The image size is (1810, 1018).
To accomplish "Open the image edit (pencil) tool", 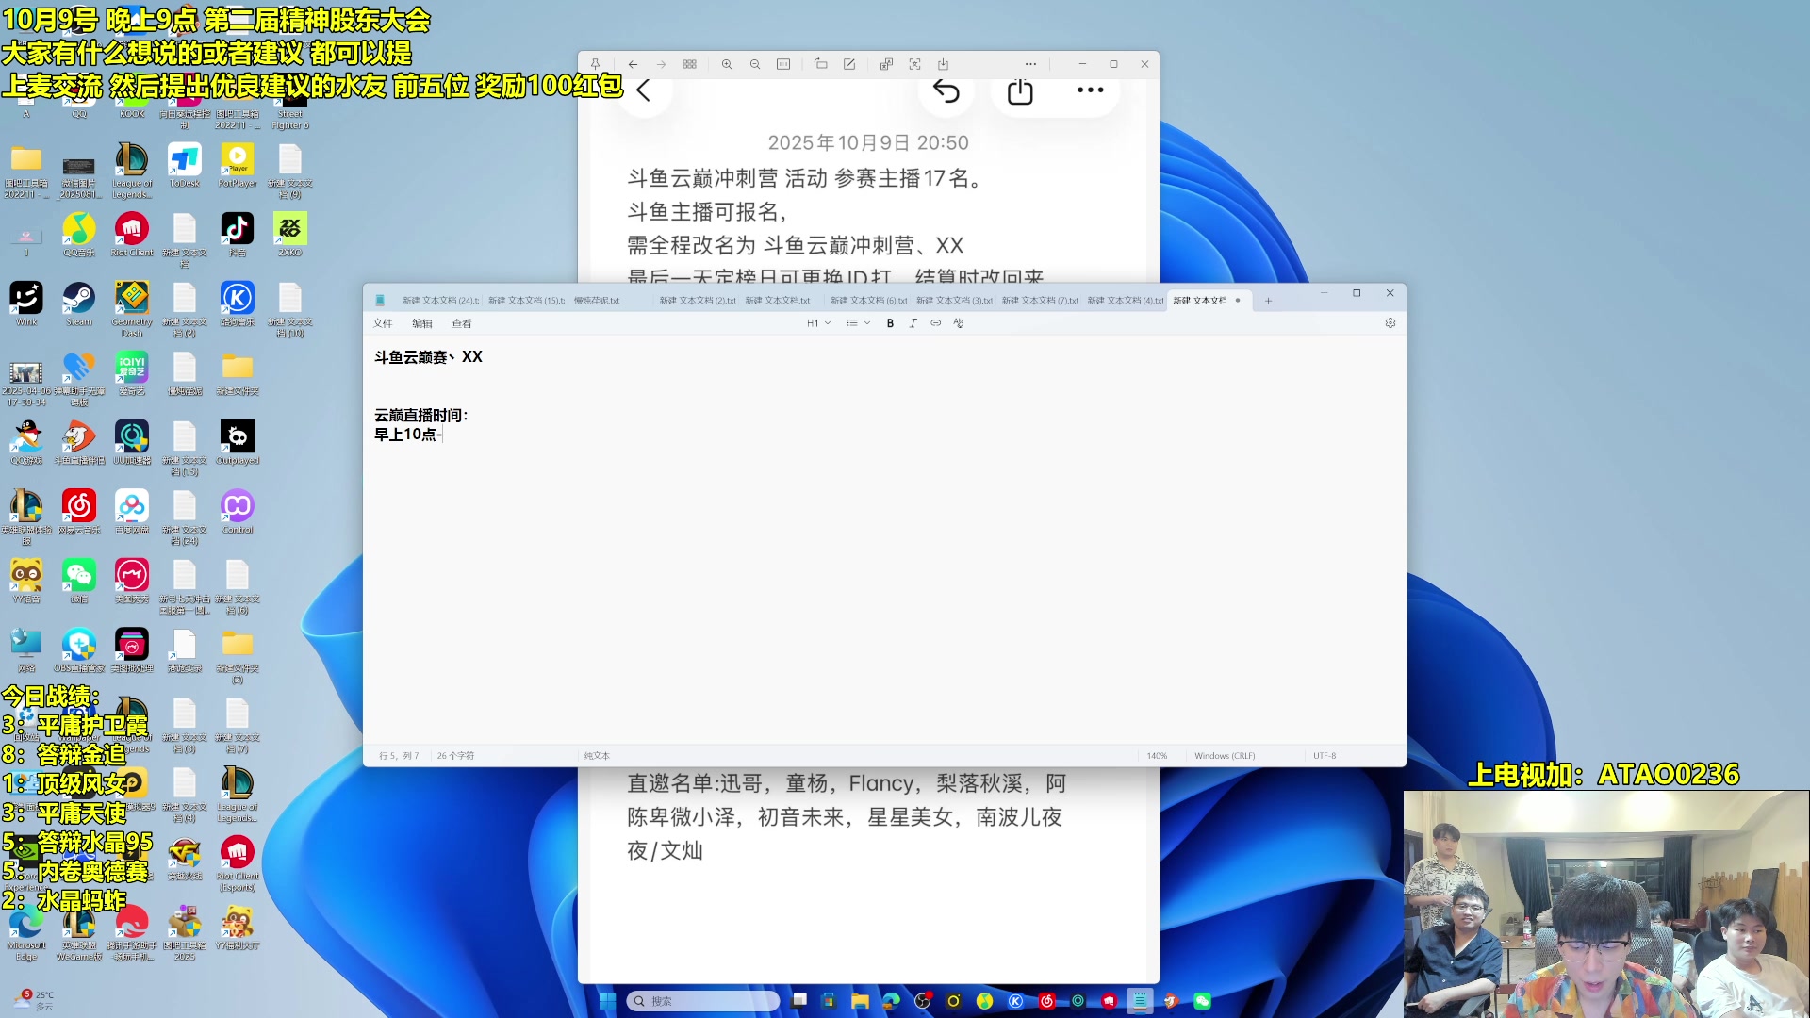I will [x=849, y=63].
